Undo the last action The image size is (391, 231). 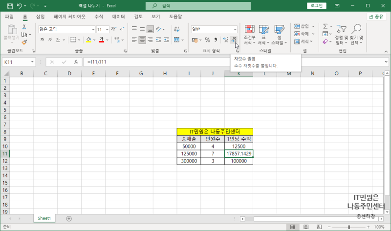(19, 6)
